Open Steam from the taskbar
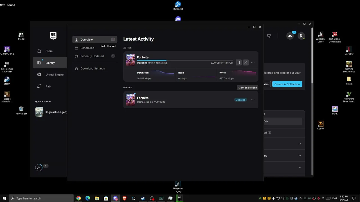This screenshot has height=202, width=360. click(x=143, y=198)
